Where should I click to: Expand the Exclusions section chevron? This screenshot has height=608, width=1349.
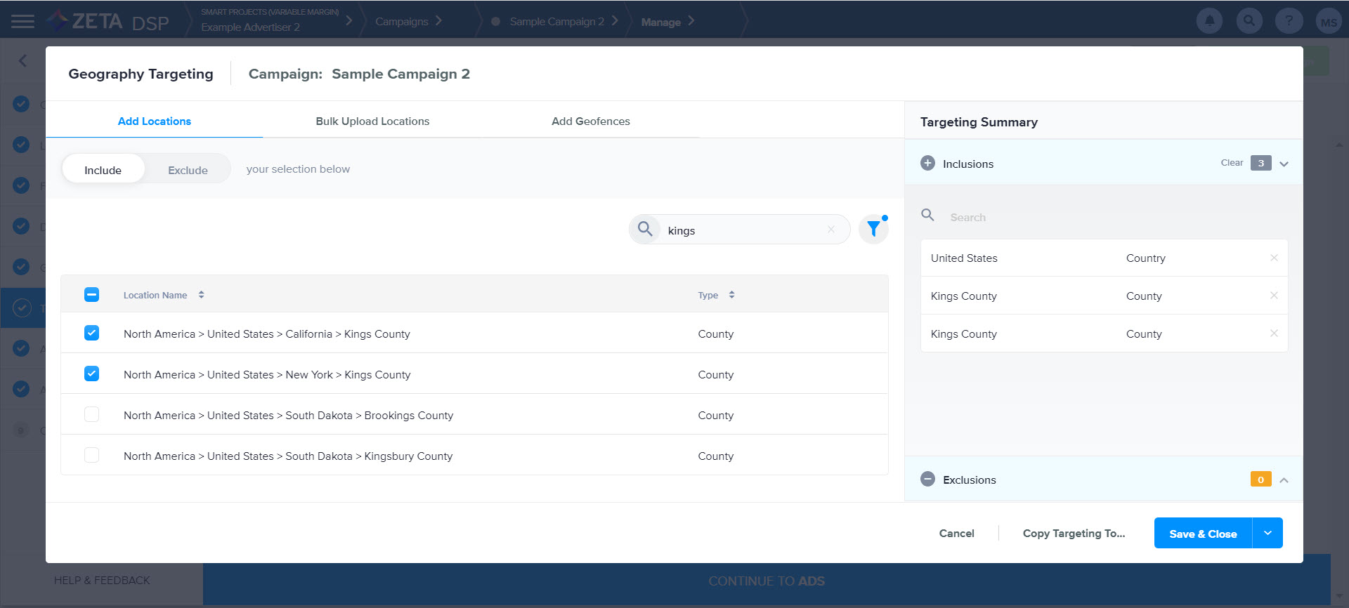click(x=1284, y=480)
